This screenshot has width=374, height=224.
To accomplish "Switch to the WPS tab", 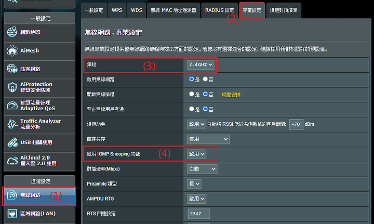I will tap(117, 10).
